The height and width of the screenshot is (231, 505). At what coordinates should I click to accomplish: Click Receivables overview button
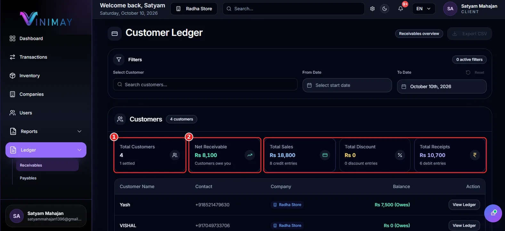point(419,34)
